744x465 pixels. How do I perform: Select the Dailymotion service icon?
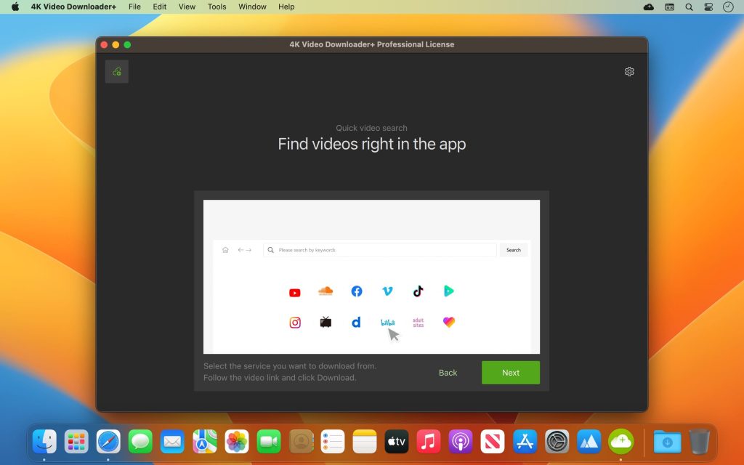tap(356, 322)
